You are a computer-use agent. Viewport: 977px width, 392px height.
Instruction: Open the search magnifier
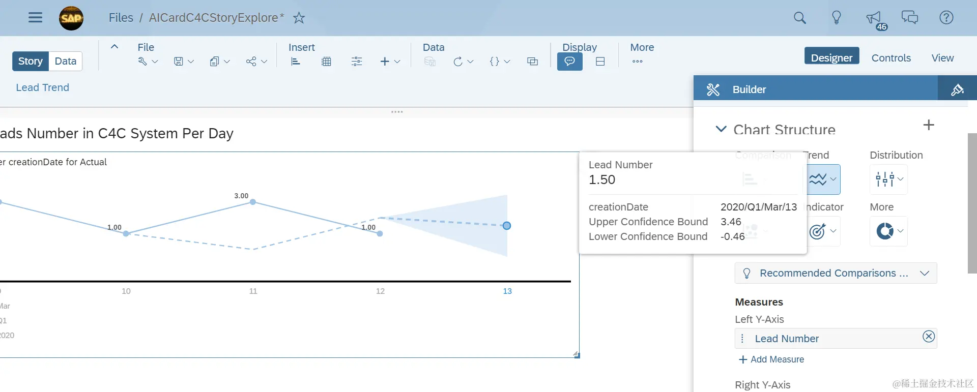[800, 18]
